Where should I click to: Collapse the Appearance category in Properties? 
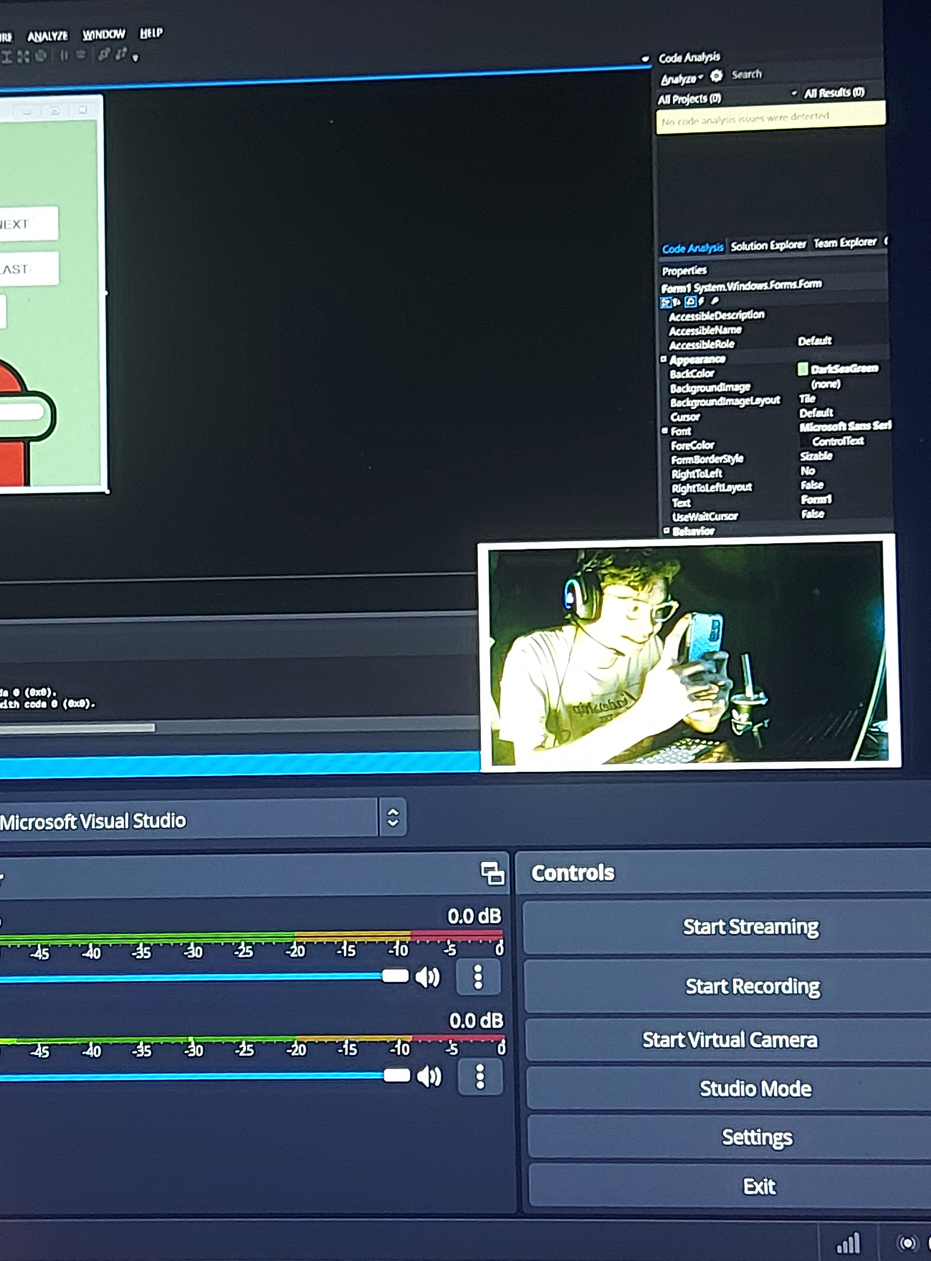pyautogui.click(x=663, y=358)
